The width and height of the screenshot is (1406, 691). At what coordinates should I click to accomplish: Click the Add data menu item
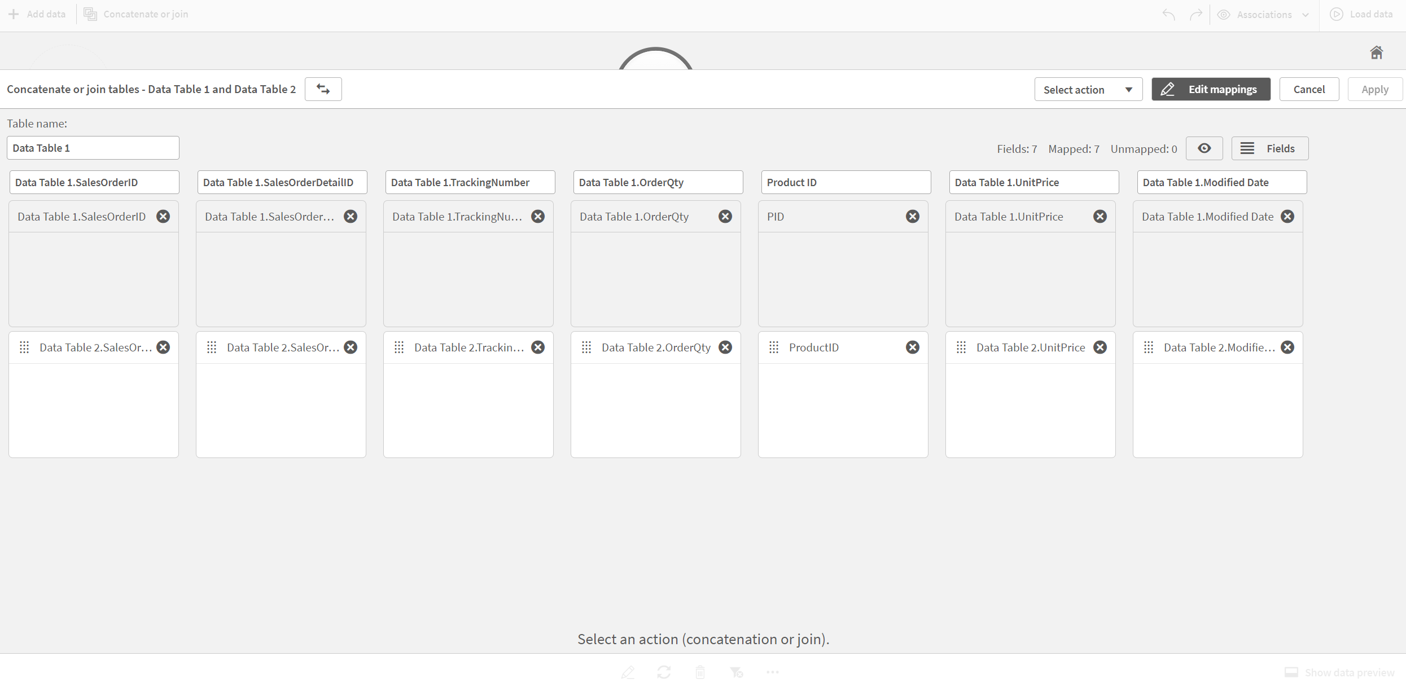click(36, 14)
